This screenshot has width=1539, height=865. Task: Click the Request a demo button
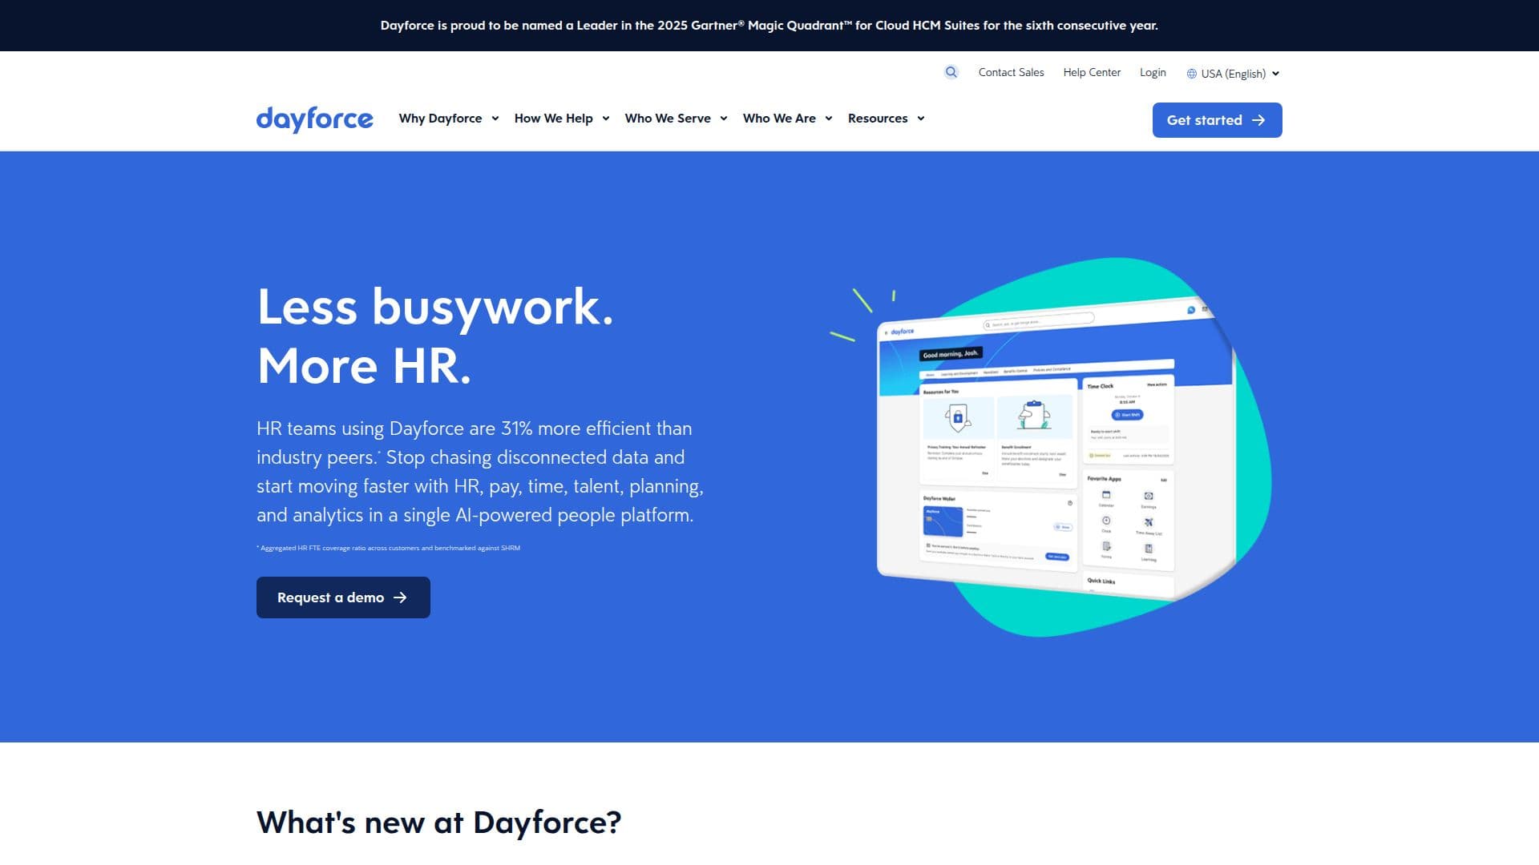[343, 597]
